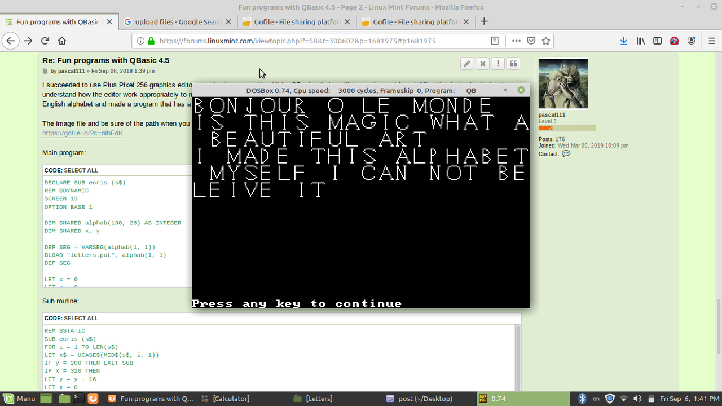
Task: Go back to the previous page
Action: pyautogui.click(x=10, y=41)
